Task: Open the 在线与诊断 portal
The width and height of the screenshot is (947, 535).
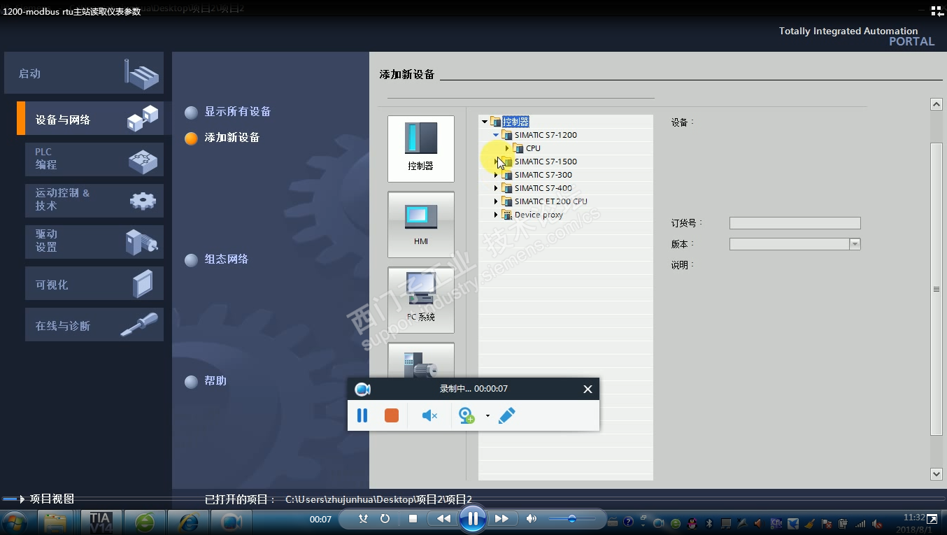Action: (94, 324)
